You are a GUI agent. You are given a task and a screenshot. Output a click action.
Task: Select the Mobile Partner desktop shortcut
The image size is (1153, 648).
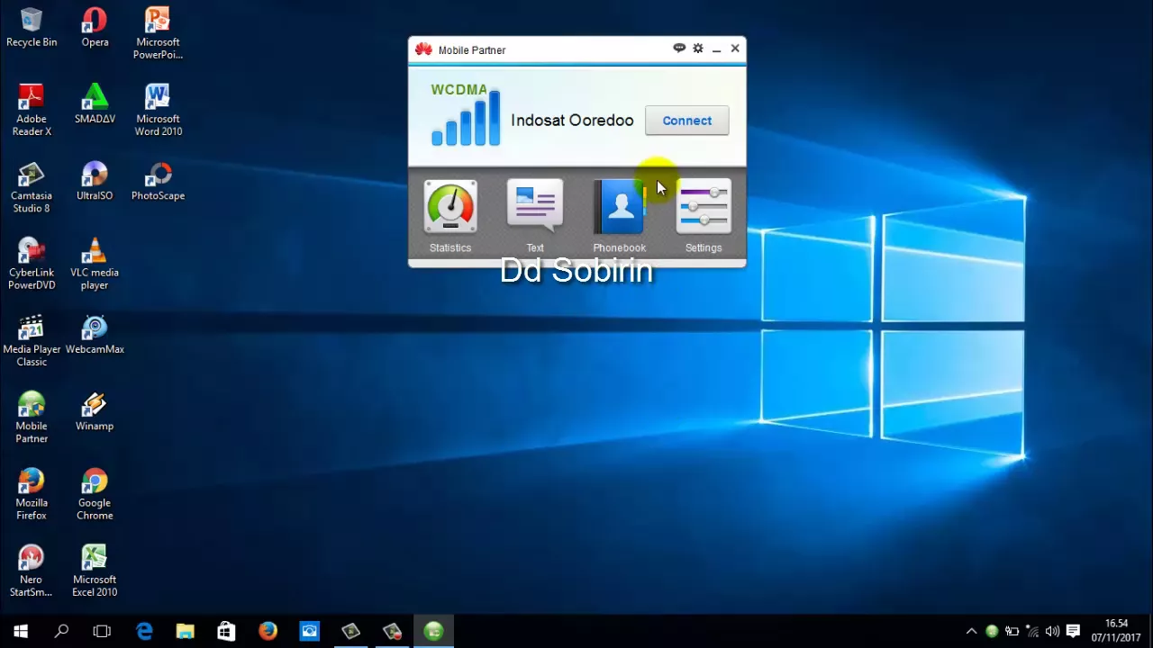32,418
